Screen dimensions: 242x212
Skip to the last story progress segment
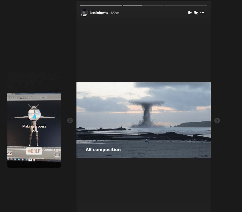186,6
